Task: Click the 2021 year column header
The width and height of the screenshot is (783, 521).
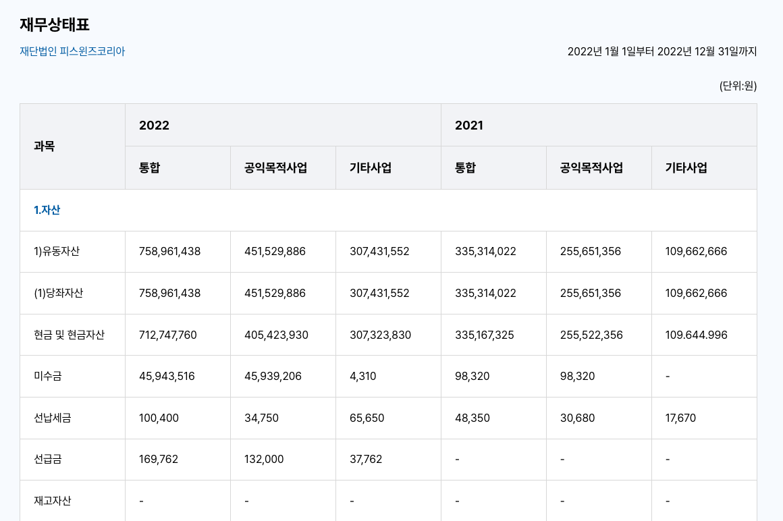Action: coord(469,125)
